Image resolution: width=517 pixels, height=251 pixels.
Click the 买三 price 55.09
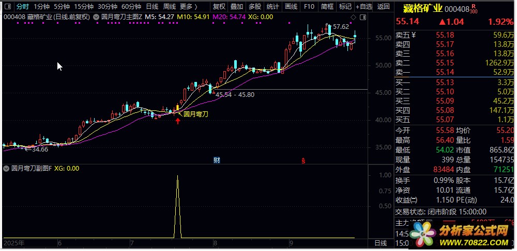coord(445,101)
